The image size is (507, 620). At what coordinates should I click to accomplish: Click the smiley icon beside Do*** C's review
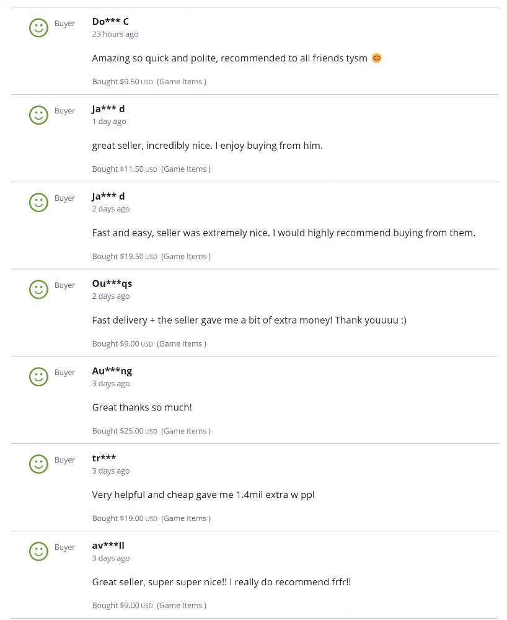pos(38,28)
